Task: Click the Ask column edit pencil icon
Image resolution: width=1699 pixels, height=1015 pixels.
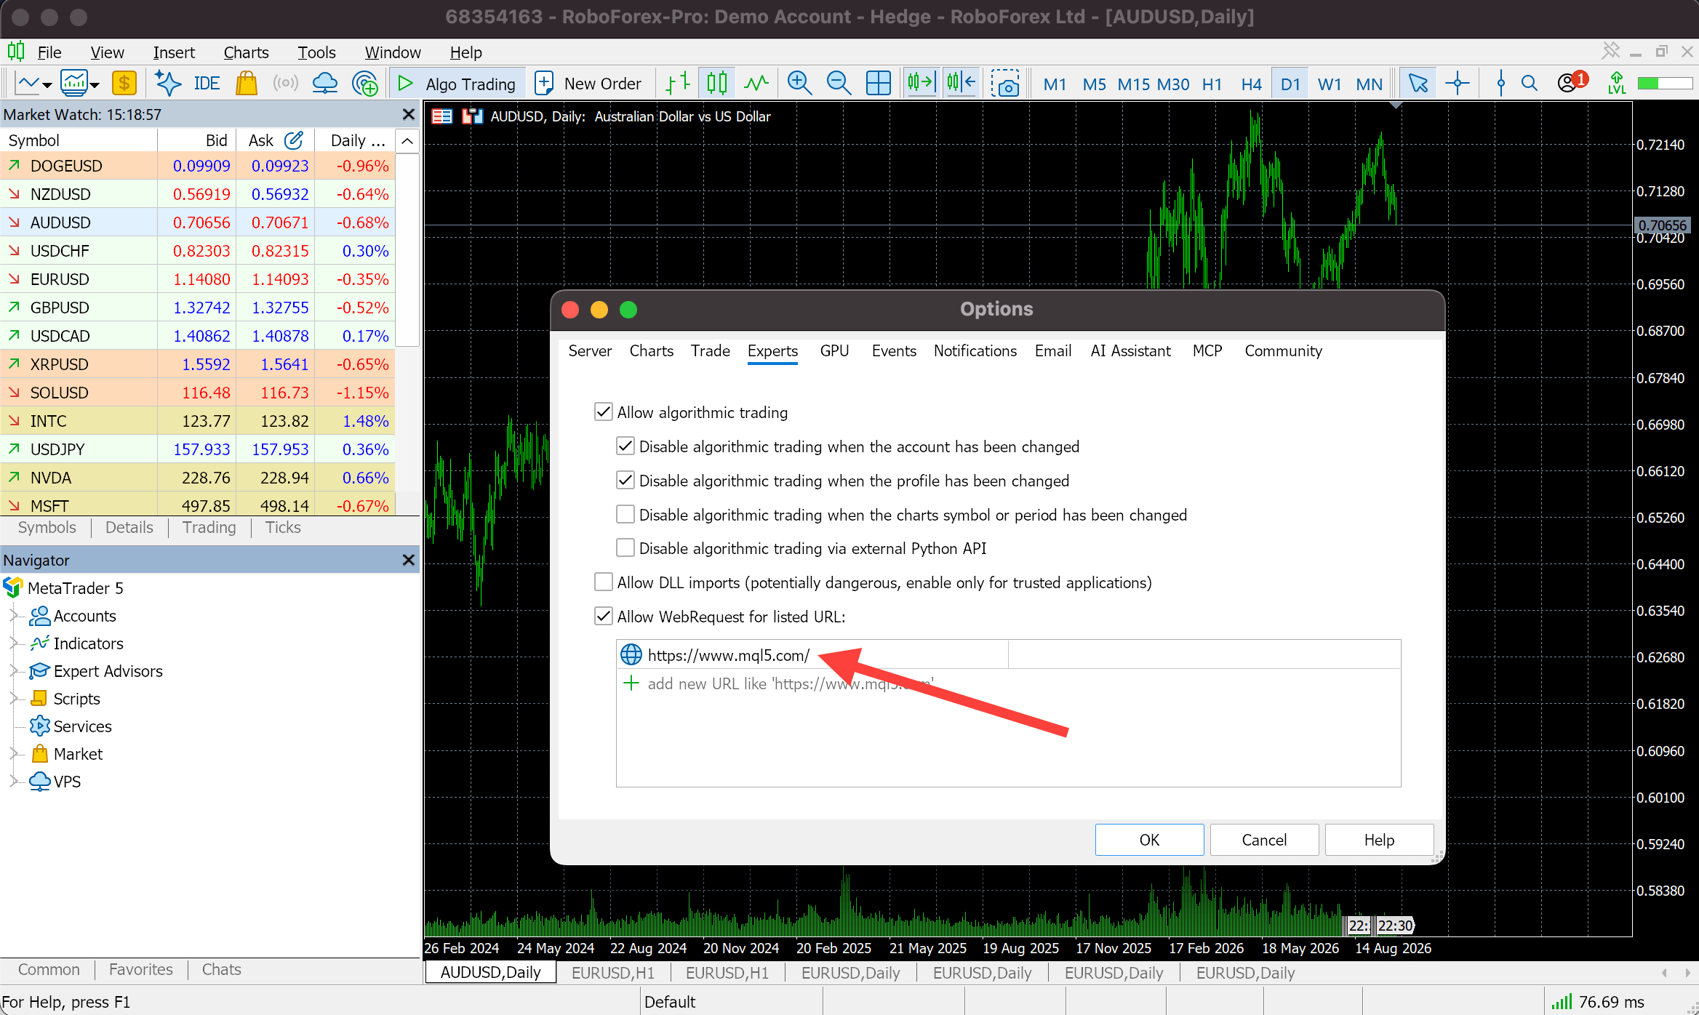Action: click(294, 140)
